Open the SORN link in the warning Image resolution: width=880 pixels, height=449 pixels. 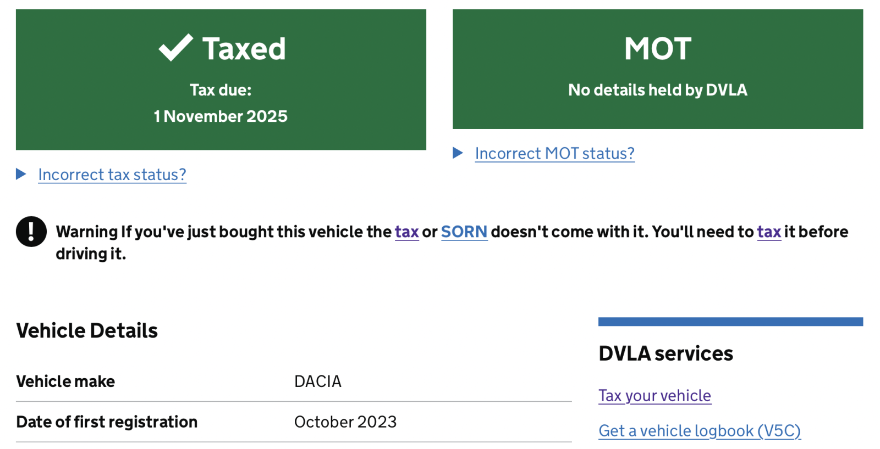(464, 232)
